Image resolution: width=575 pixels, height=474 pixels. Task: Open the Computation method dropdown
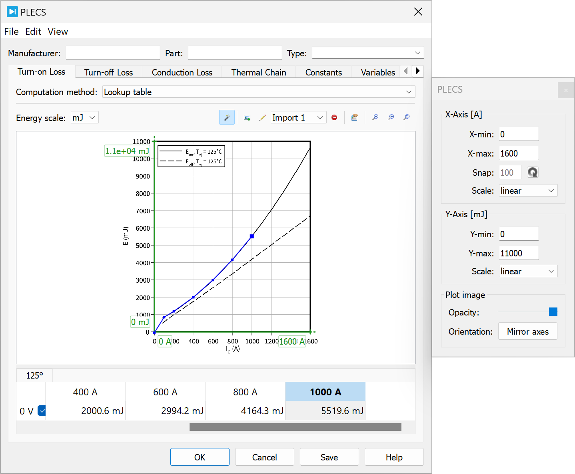tap(258, 92)
